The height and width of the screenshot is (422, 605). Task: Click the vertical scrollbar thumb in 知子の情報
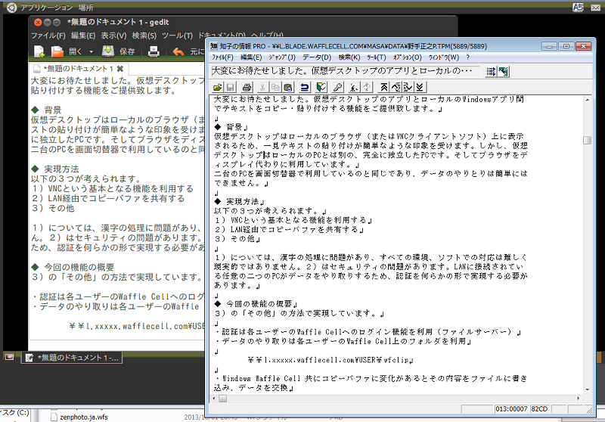(x=588, y=140)
